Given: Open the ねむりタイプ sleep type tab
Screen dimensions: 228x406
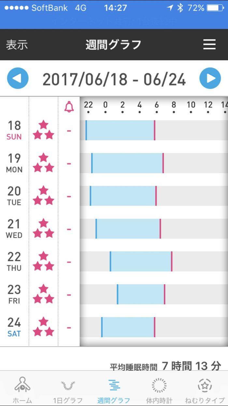Looking at the screenshot, I should (x=205, y=390).
